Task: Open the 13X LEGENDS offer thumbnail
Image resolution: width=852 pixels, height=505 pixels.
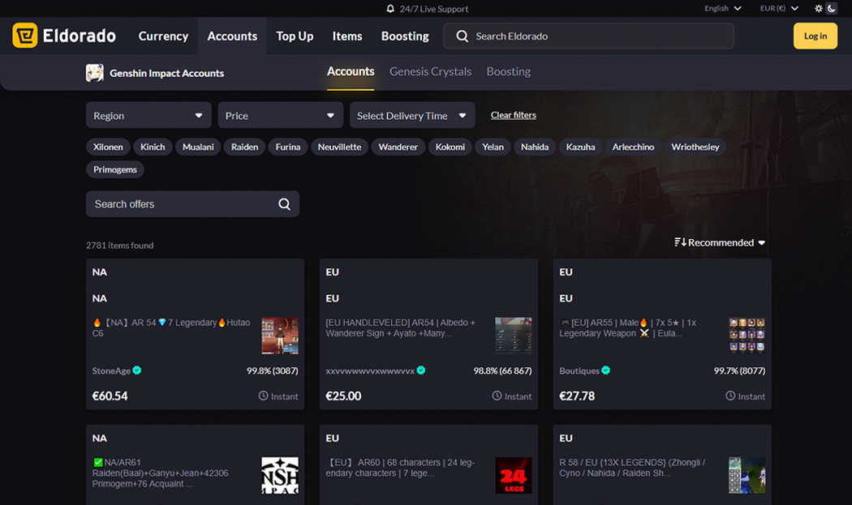Action: tap(747, 475)
